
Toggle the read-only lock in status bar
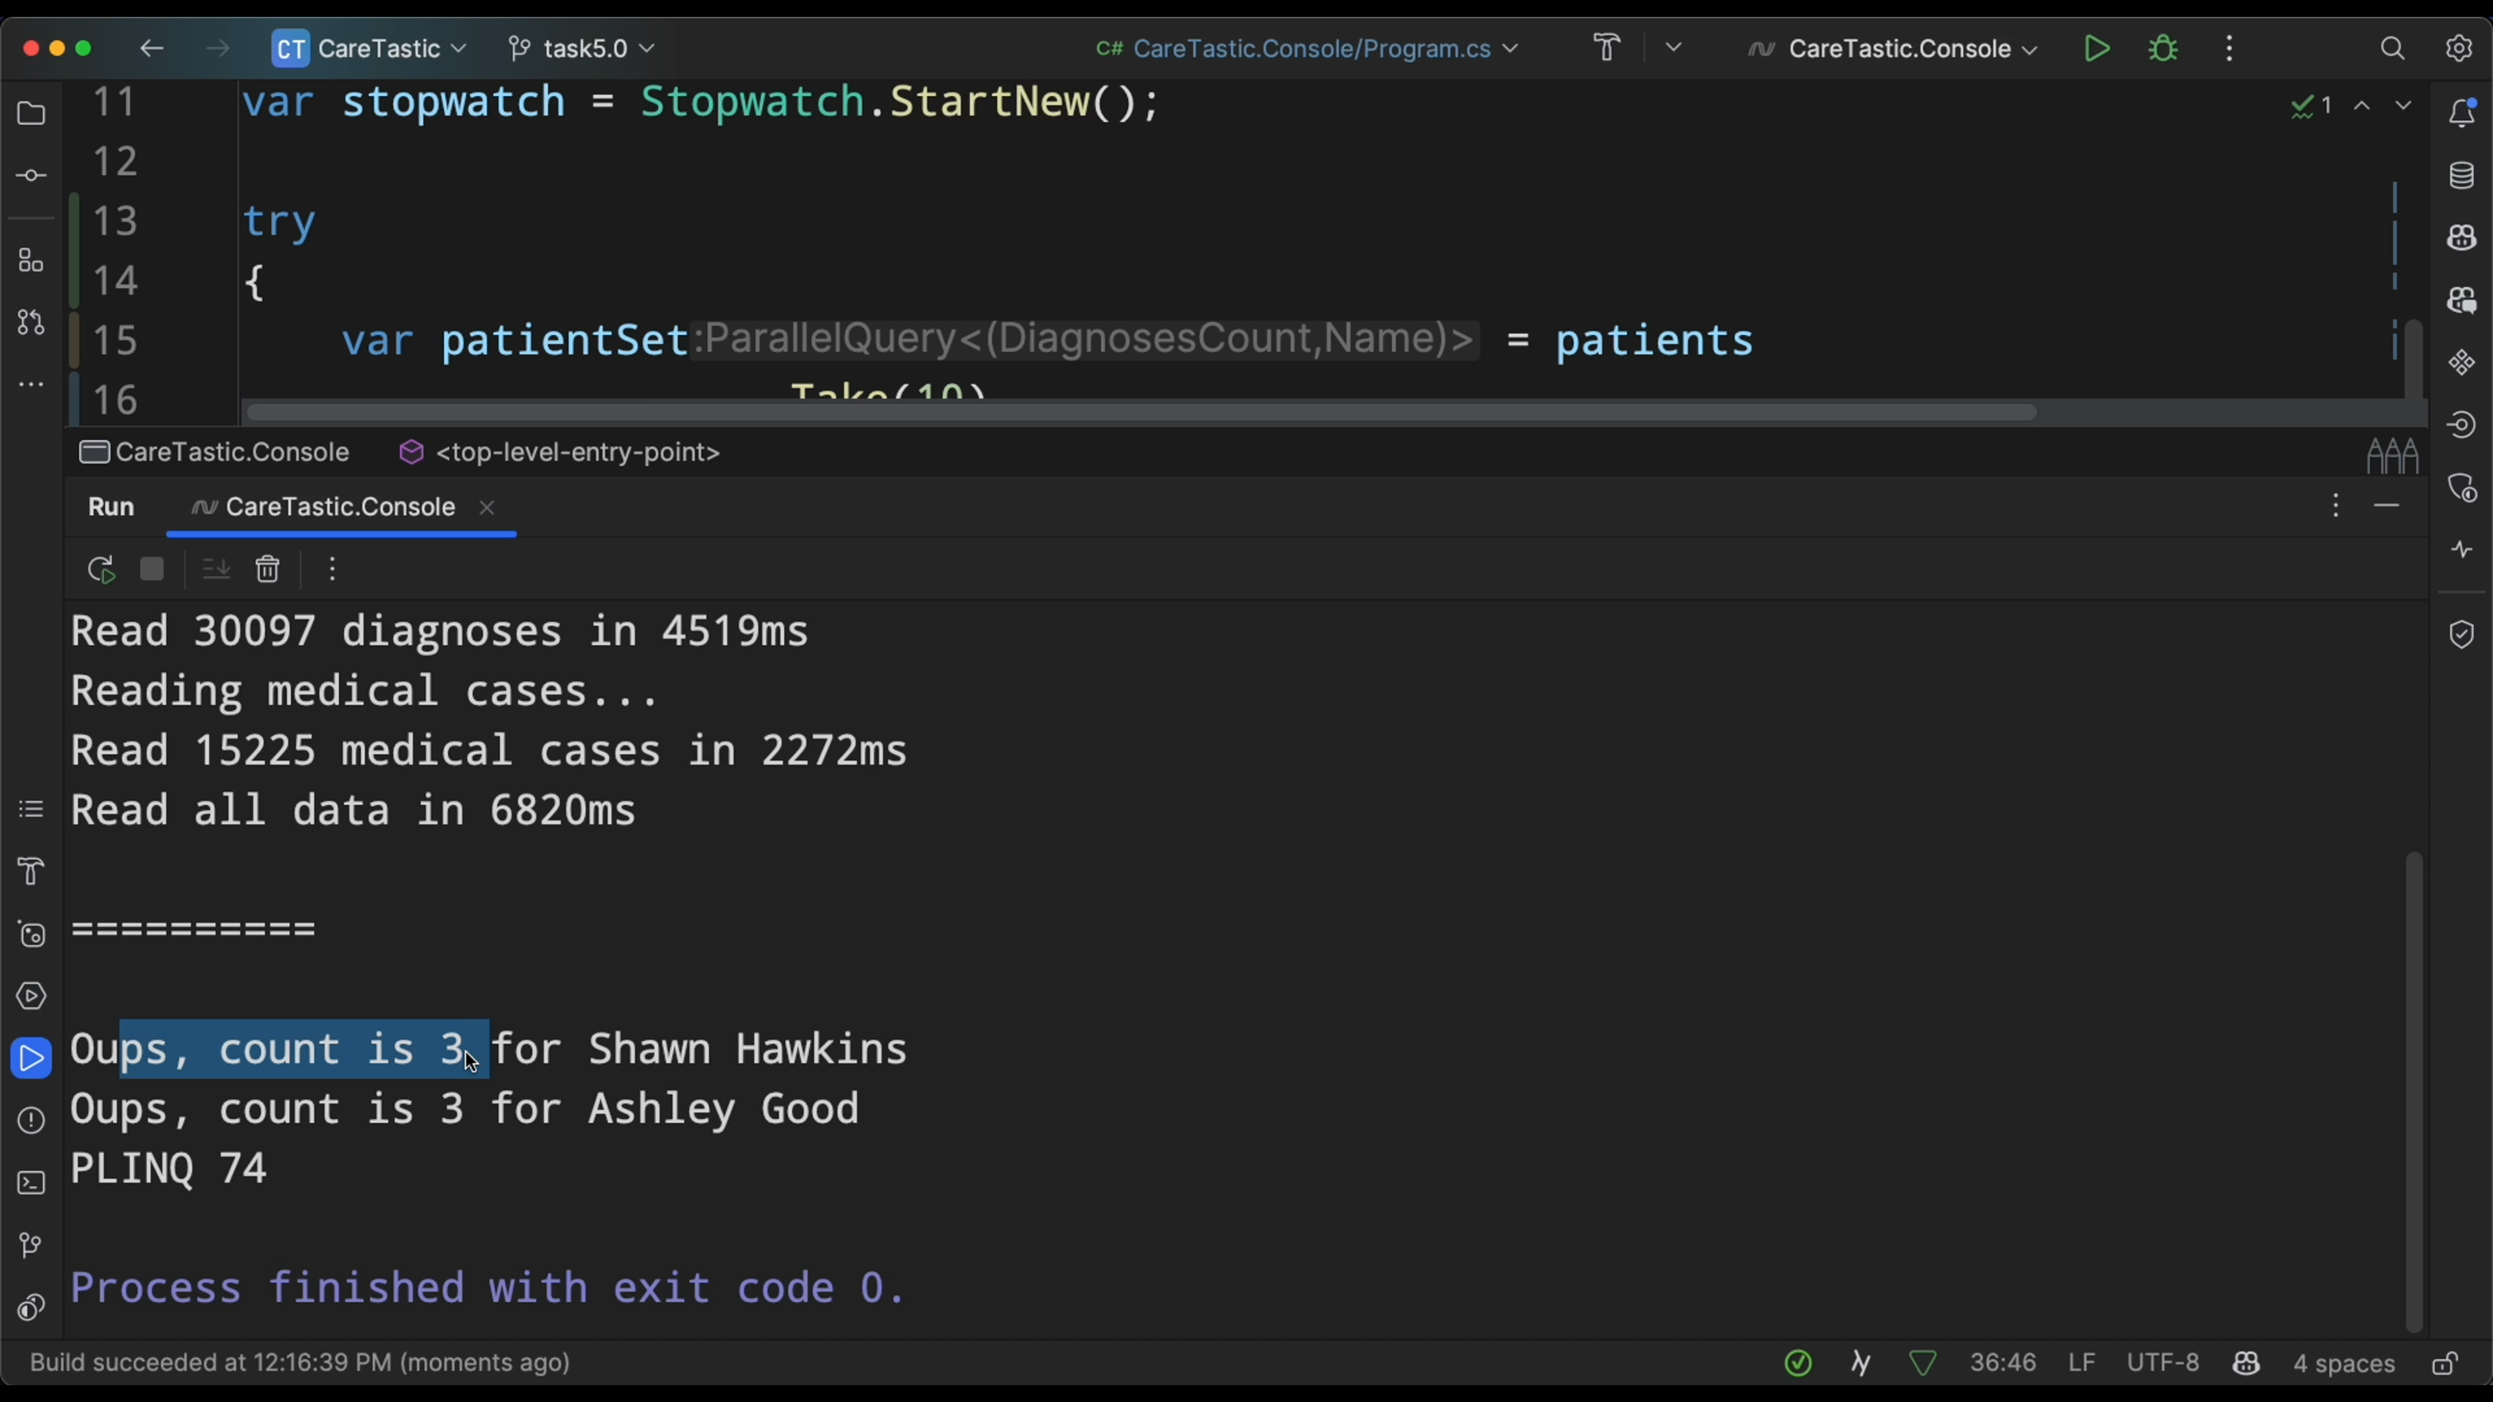[2446, 1363]
